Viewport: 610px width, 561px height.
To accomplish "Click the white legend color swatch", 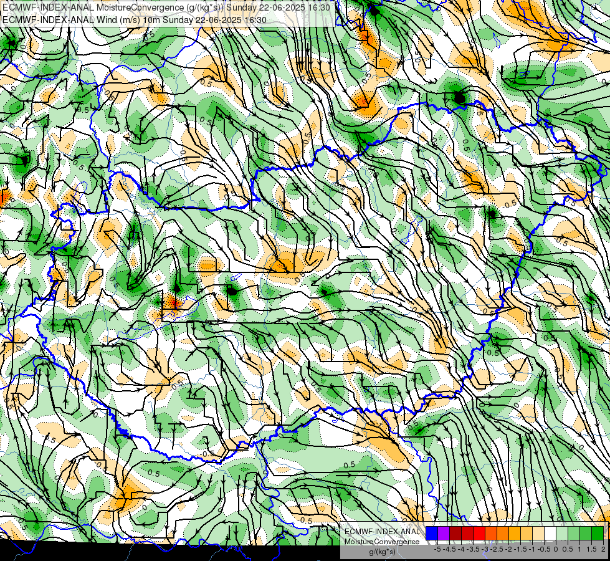I will [550, 533].
